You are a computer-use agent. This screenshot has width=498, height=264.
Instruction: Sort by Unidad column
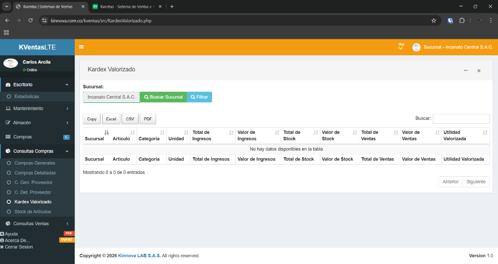point(178,136)
